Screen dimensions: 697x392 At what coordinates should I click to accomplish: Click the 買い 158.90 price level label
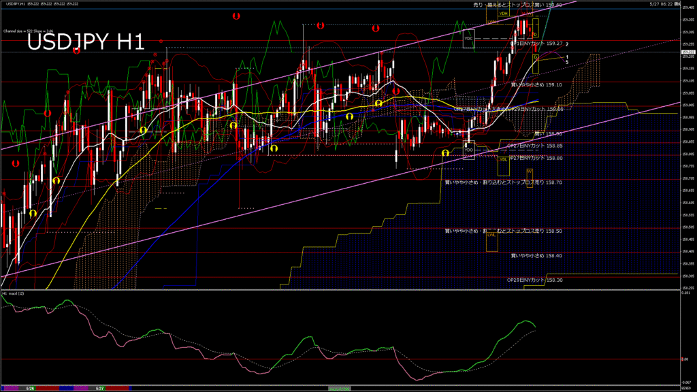pos(548,133)
